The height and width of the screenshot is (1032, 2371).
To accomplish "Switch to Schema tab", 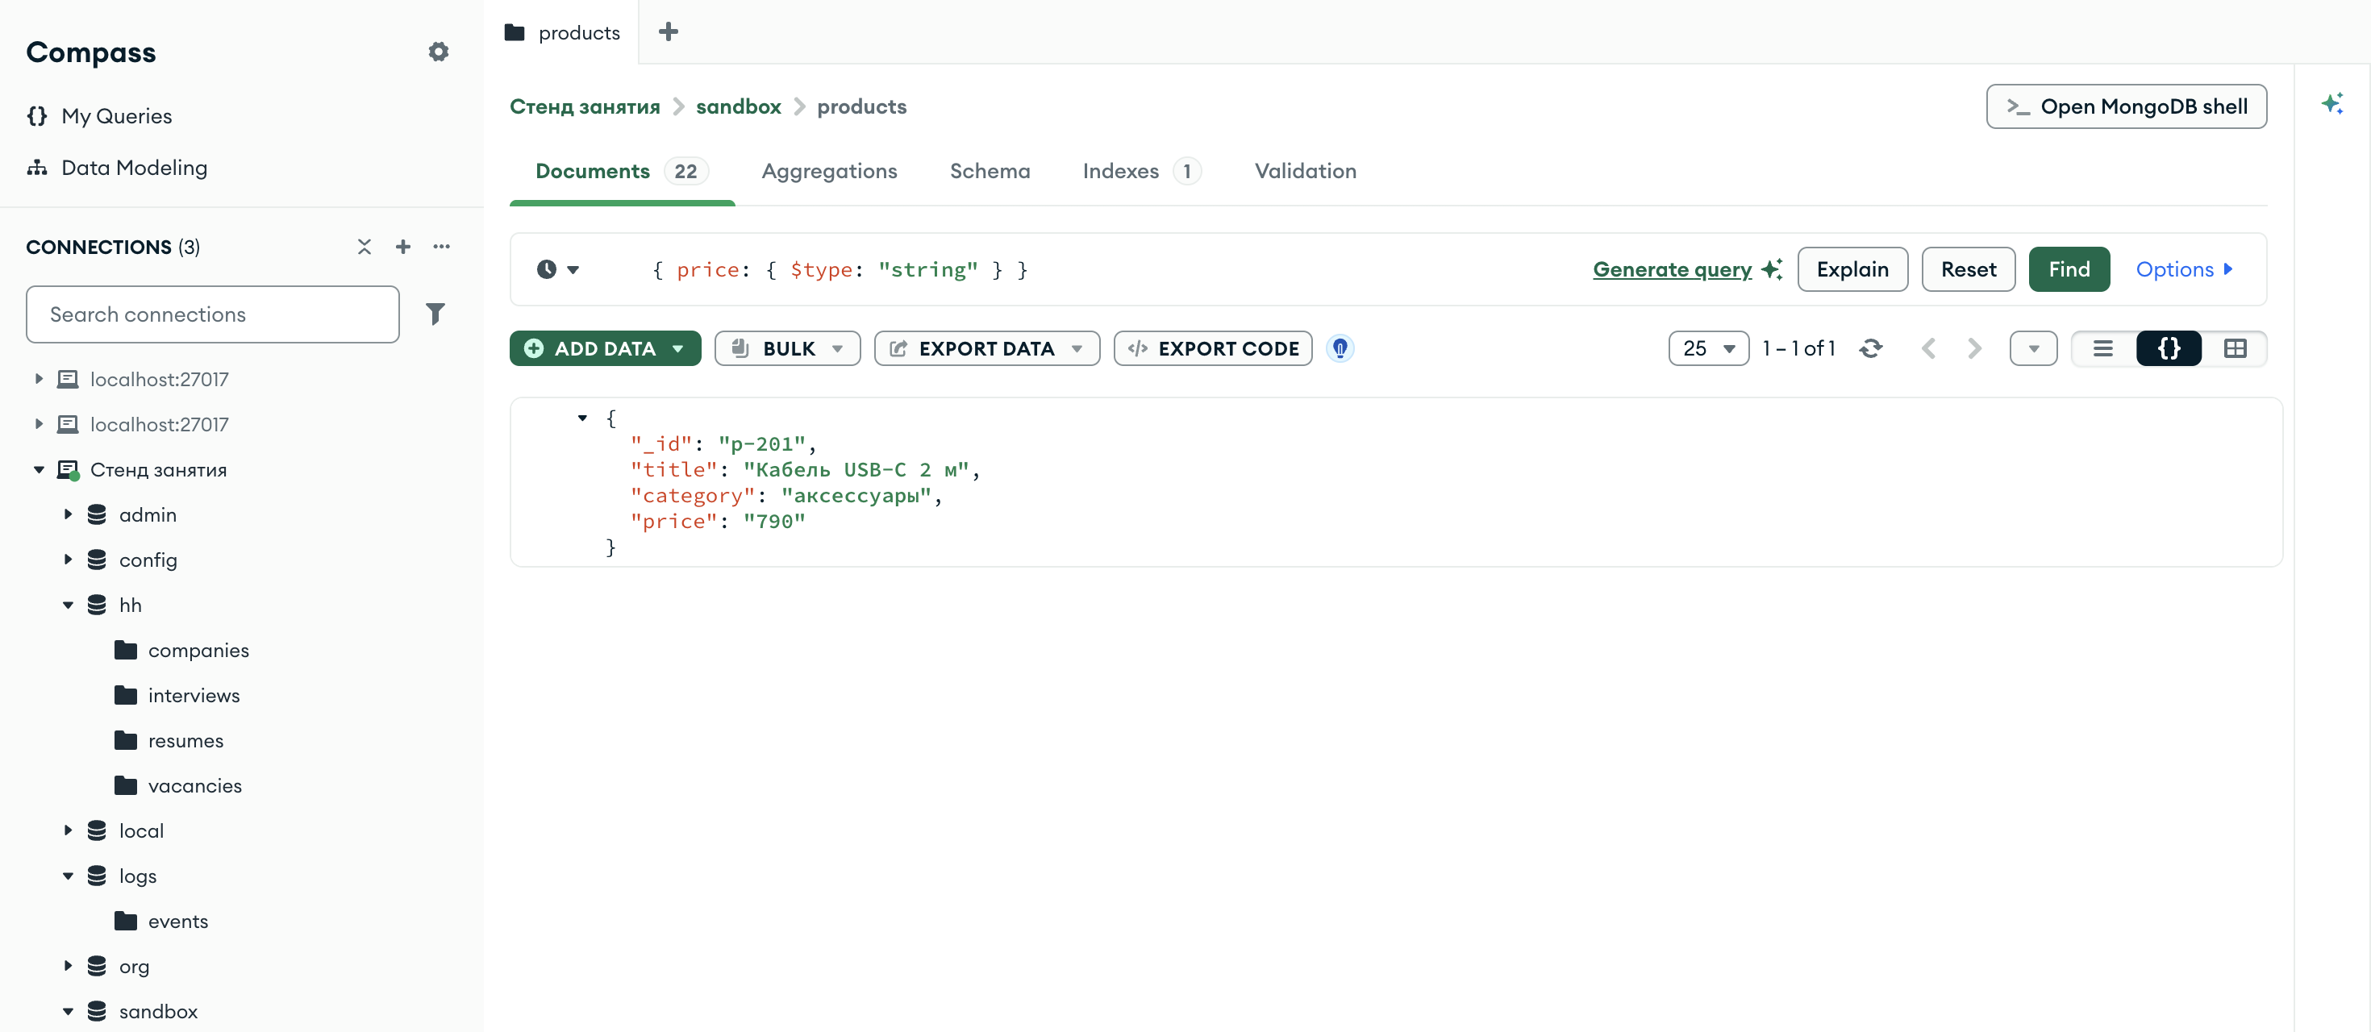I will [x=990, y=171].
